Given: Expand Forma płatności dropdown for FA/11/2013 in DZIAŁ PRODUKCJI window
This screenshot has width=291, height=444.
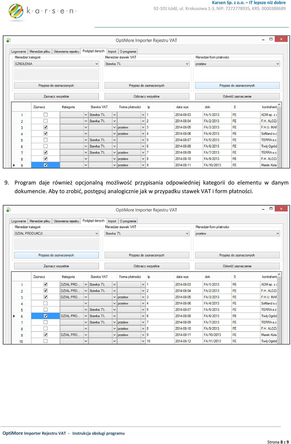Looking at the screenshot, I should (x=143, y=341).
